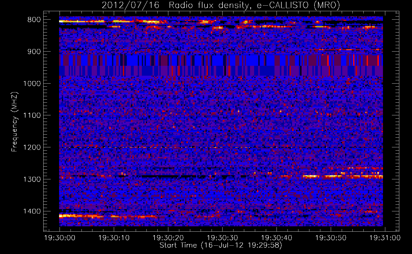This screenshot has height=254, width=412.
Task: Click the 19:30:50 time tick label
Action: tap(331, 238)
